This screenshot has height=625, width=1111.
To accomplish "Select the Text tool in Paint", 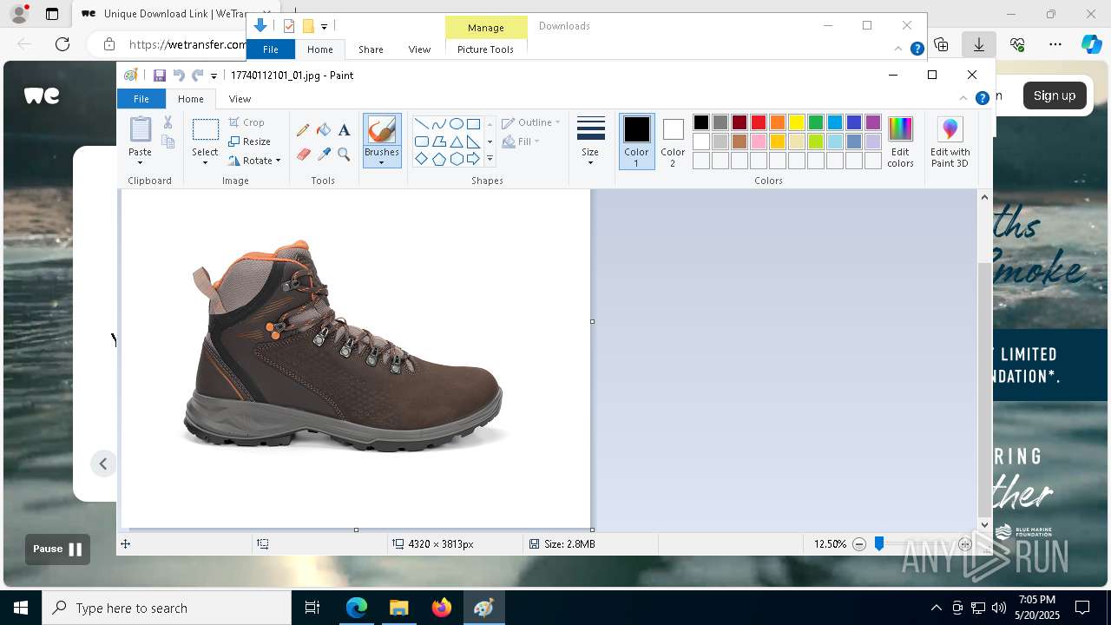I will pyautogui.click(x=344, y=130).
